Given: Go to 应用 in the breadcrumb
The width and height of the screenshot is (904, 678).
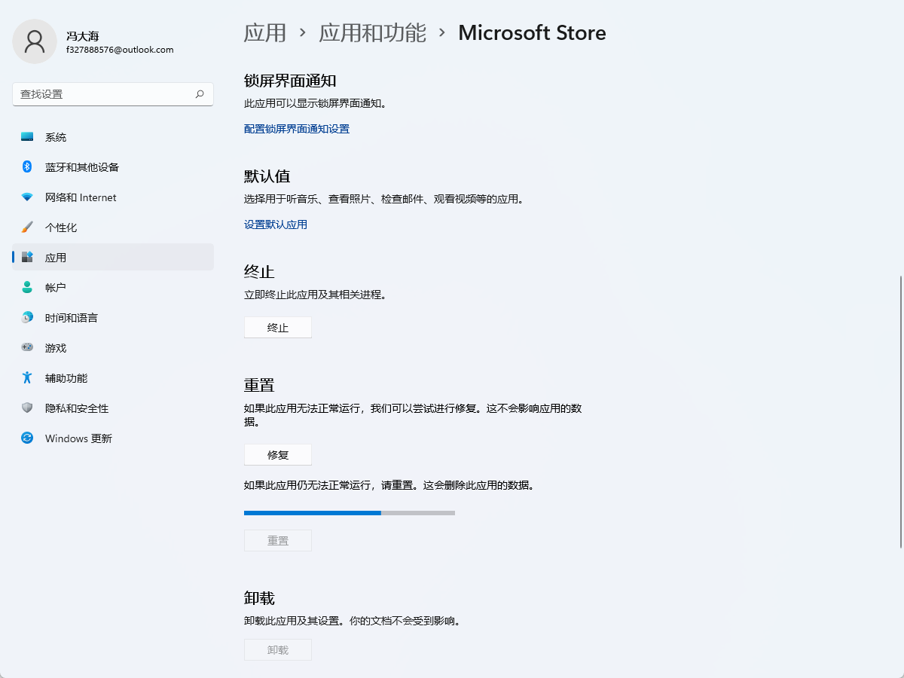Looking at the screenshot, I should pyautogui.click(x=265, y=33).
